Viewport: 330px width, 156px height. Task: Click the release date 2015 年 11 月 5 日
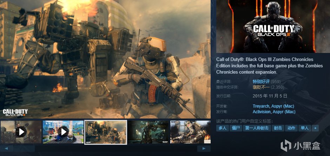(x=270, y=96)
